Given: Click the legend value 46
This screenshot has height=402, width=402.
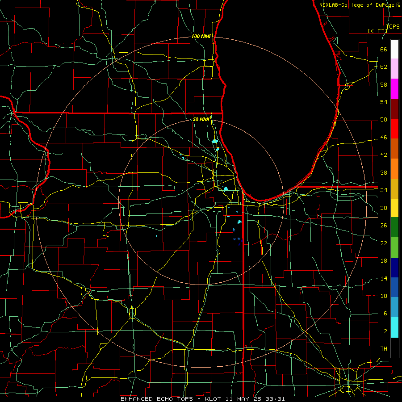Looking at the screenshot, I should pos(384,138).
